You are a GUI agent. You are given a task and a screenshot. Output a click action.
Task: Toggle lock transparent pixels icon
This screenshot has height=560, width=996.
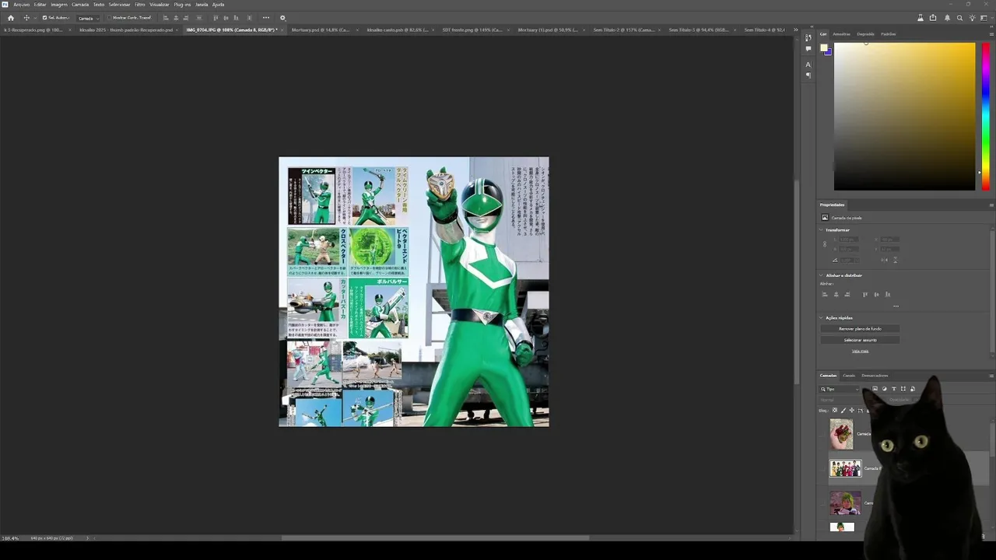pos(835,411)
